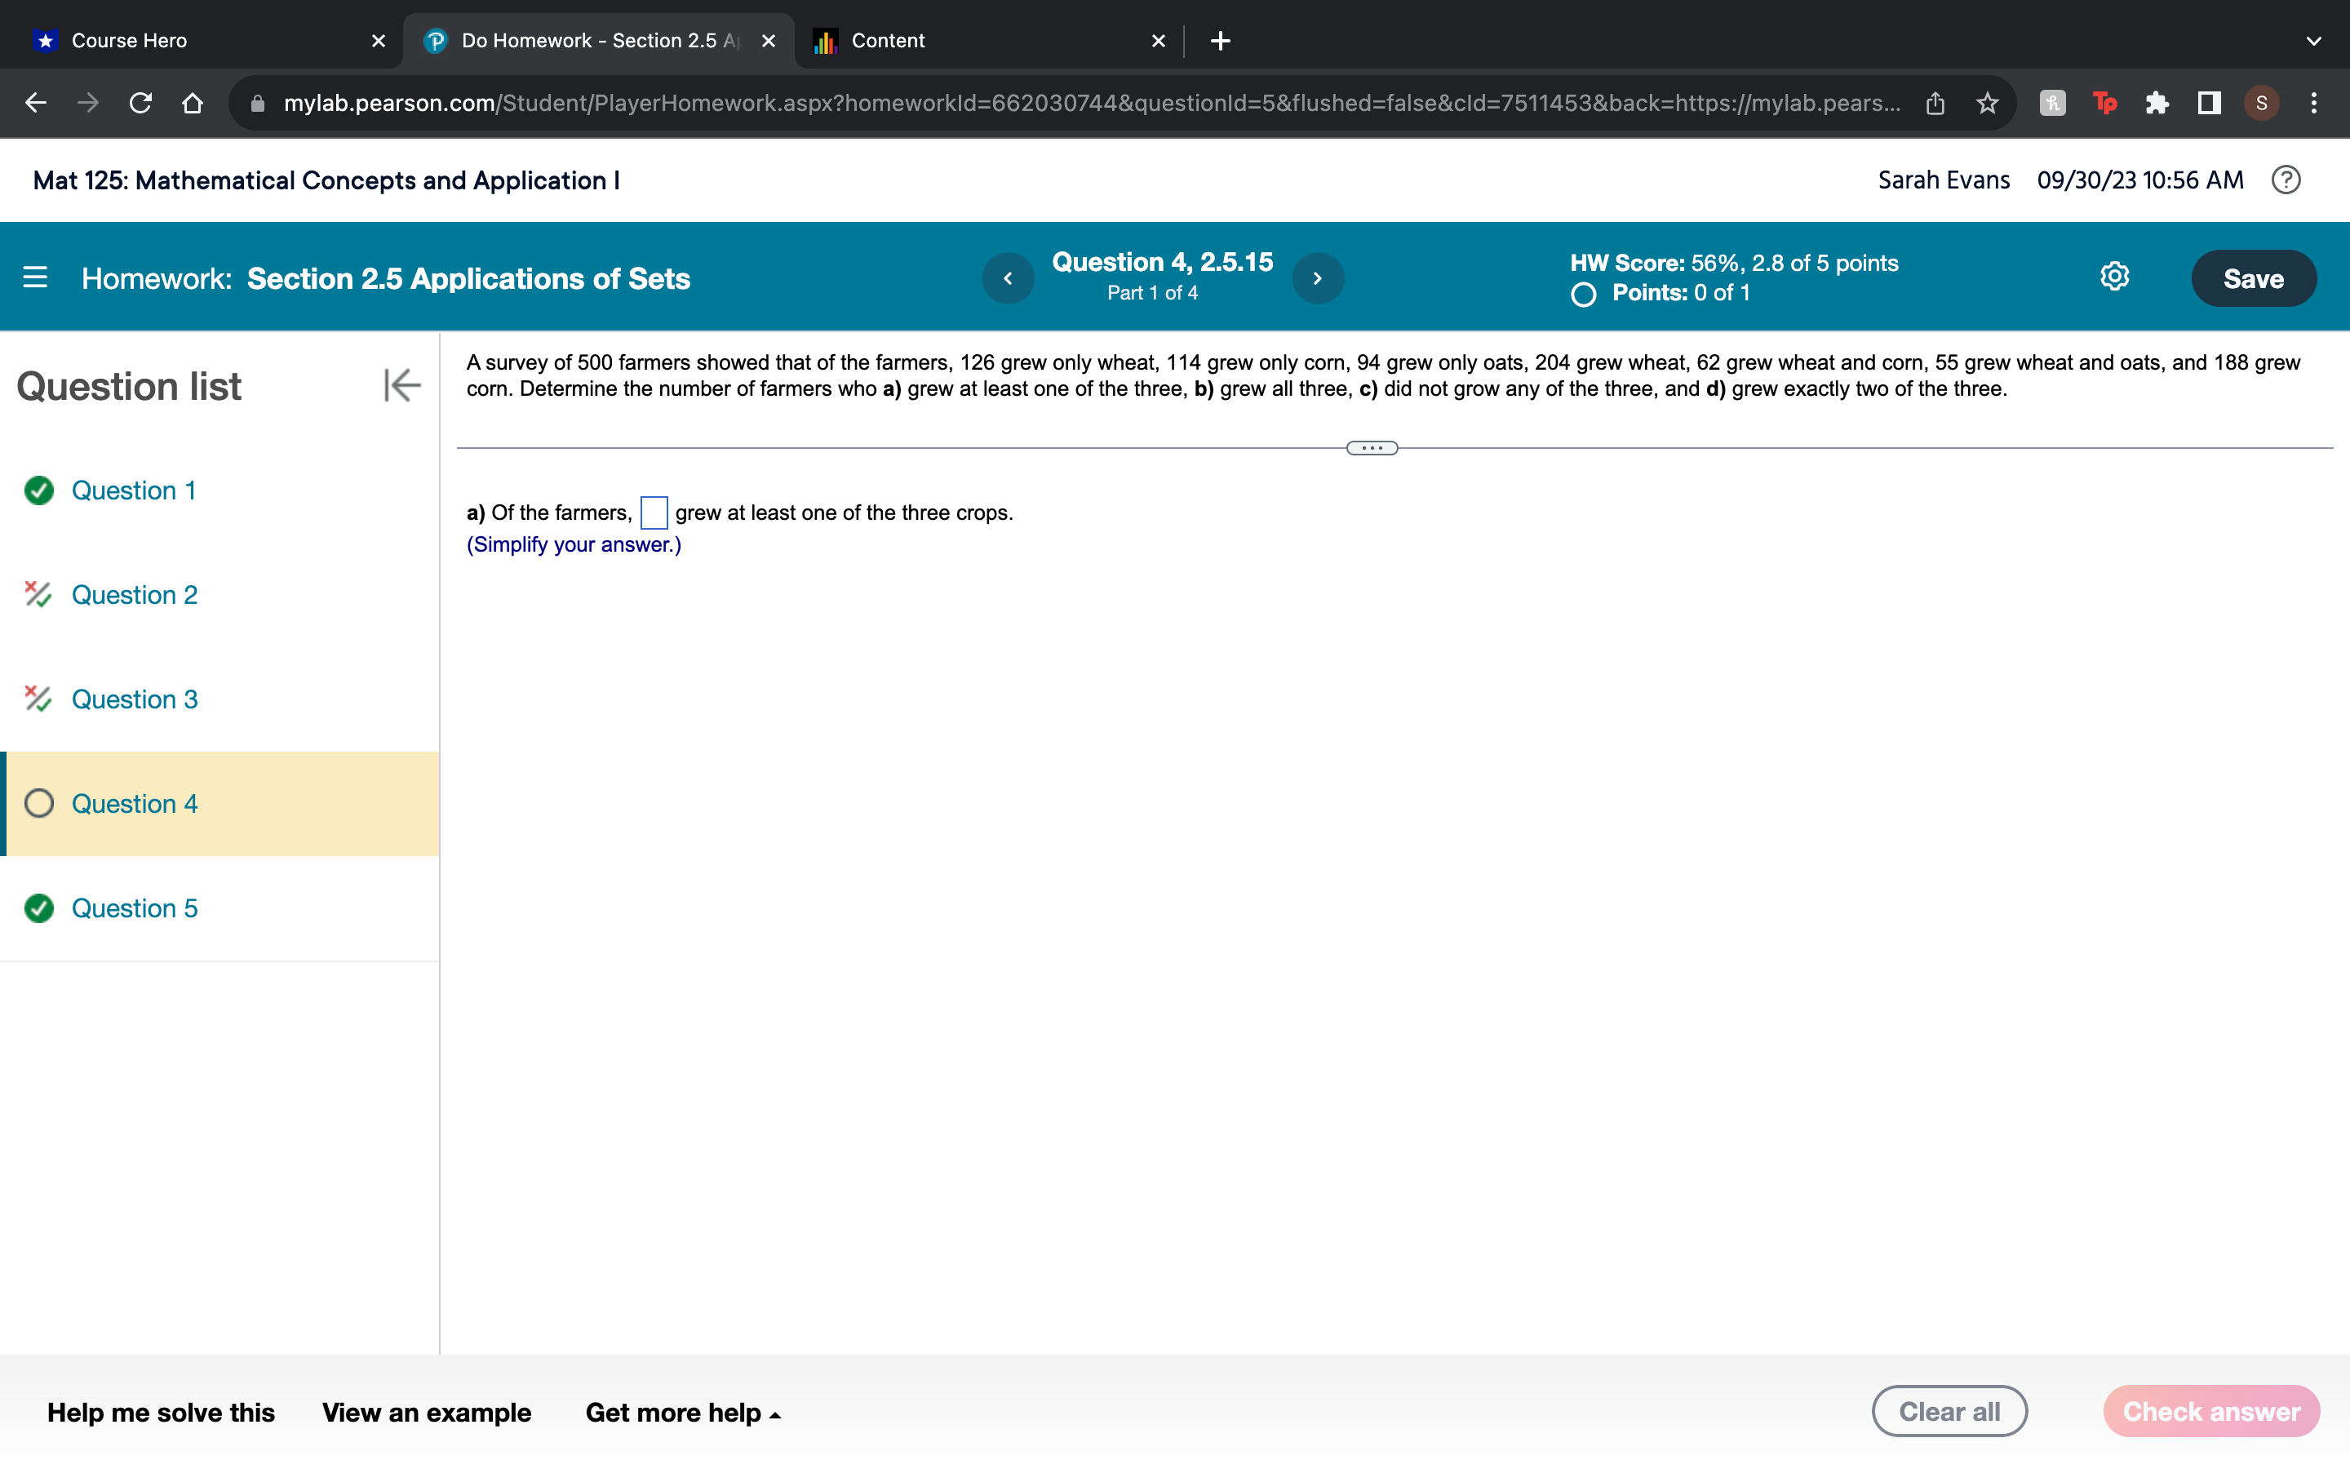Switch to the Course Hero tab
Image resolution: width=2350 pixels, height=1469 pixels.
pyautogui.click(x=129, y=41)
